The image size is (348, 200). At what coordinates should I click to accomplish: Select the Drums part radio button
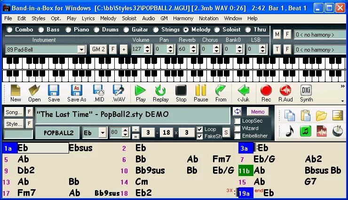[x=96, y=30]
